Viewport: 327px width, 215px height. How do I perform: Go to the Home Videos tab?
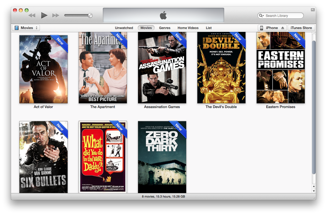point(188,28)
